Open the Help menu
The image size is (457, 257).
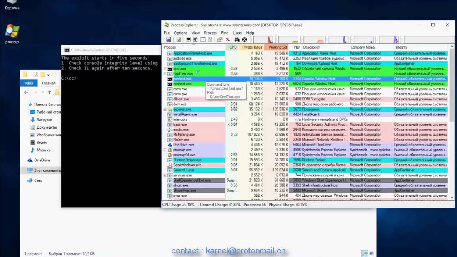pos(250,33)
